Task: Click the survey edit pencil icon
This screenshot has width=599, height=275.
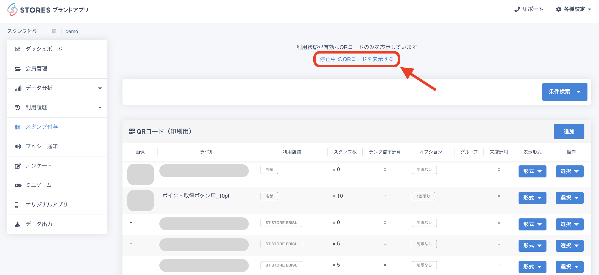Action: [x=17, y=166]
